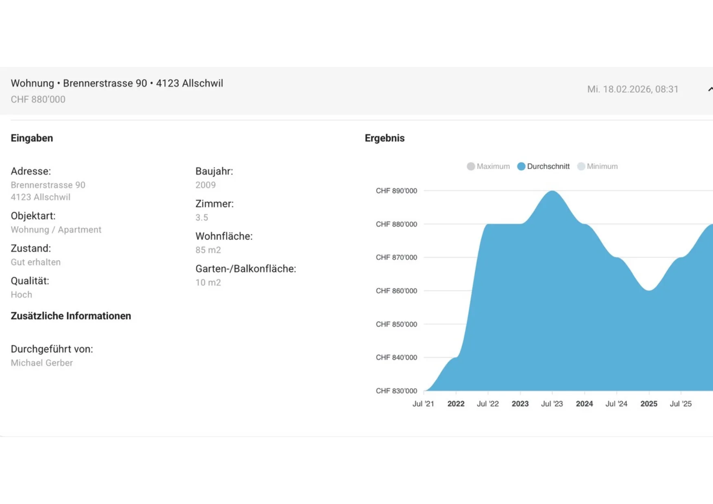Click the light Minimum legend dot

click(581, 167)
